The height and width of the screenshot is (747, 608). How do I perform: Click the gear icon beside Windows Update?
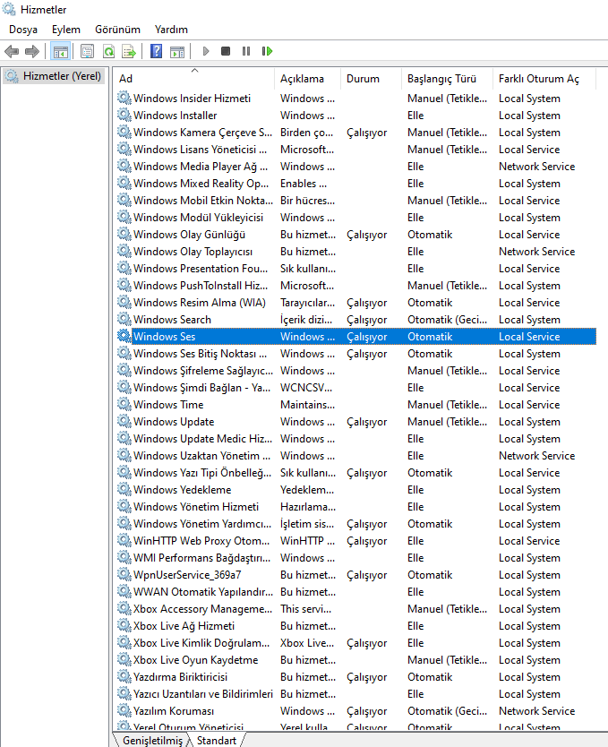tap(124, 421)
